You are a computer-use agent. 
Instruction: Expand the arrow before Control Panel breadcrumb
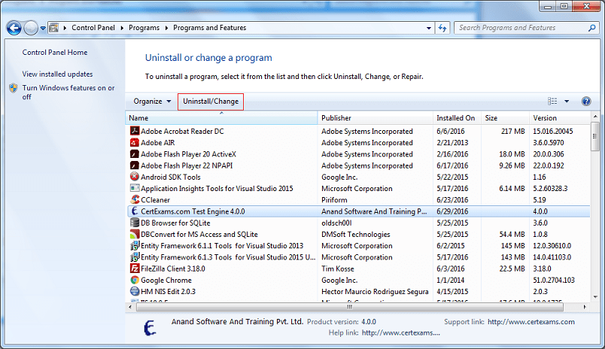click(x=65, y=28)
